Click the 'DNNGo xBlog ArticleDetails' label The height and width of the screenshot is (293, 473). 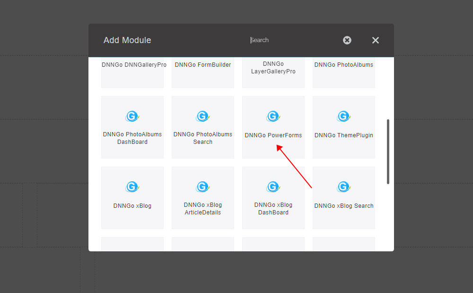(203, 209)
